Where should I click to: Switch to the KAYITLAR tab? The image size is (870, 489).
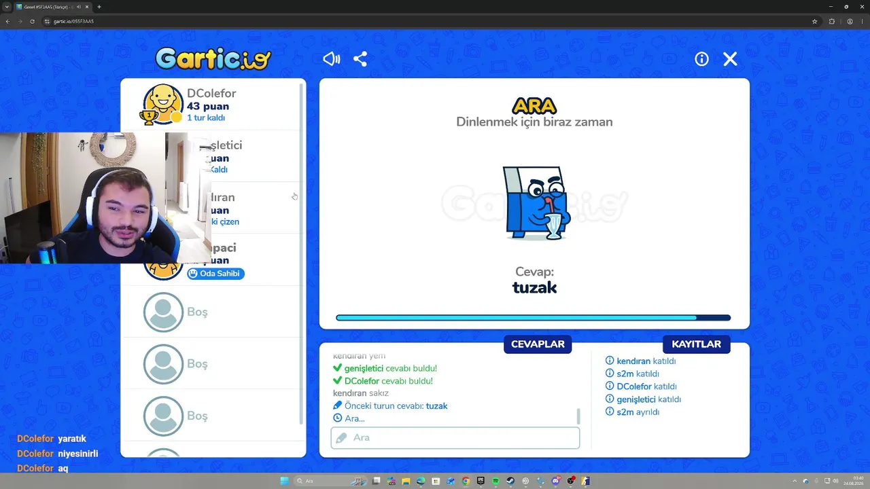pyautogui.click(x=697, y=344)
